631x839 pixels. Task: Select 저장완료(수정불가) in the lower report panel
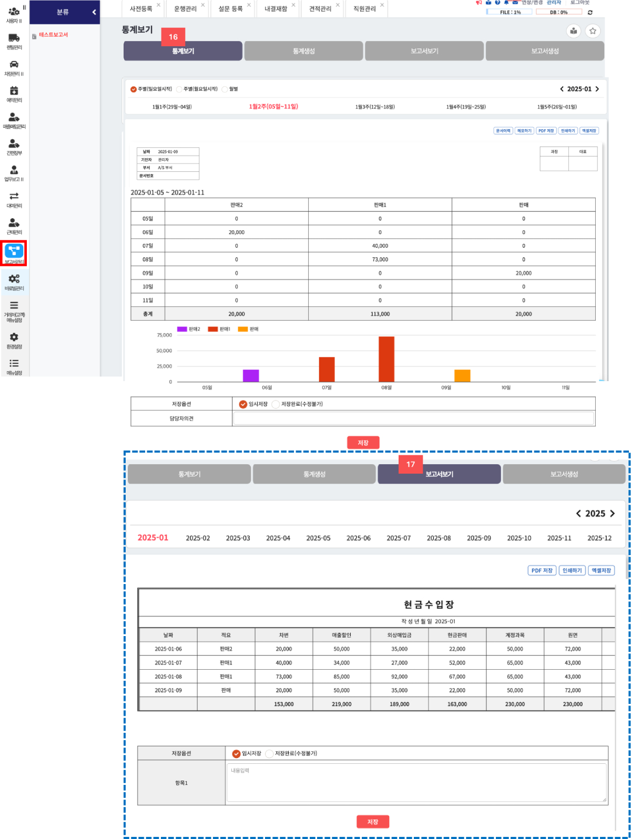pos(269,754)
